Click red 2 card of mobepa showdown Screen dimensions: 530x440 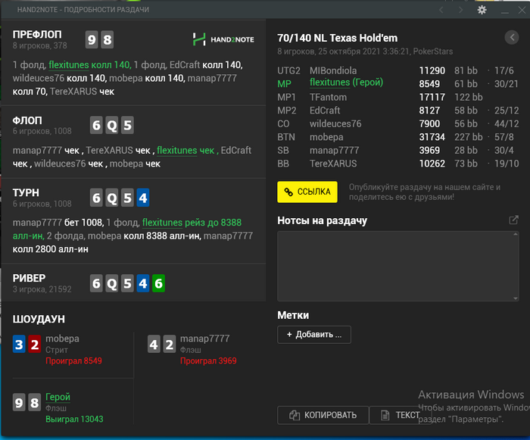point(35,344)
